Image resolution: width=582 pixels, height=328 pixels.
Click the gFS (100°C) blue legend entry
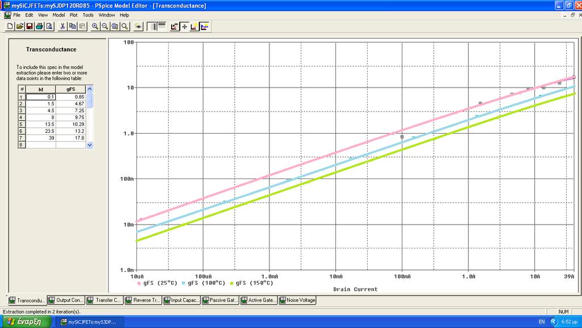pyautogui.click(x=203, y=283)
